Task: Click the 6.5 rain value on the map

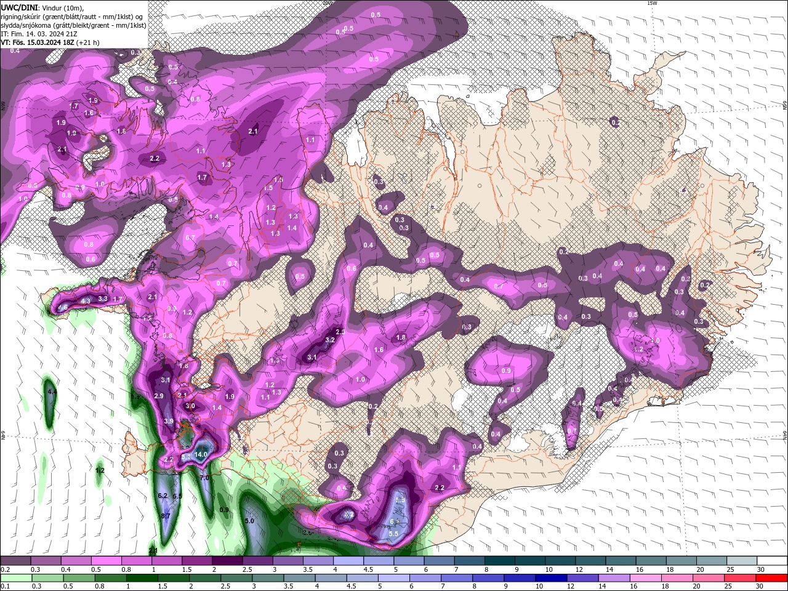Action: [x=177, y=496]
